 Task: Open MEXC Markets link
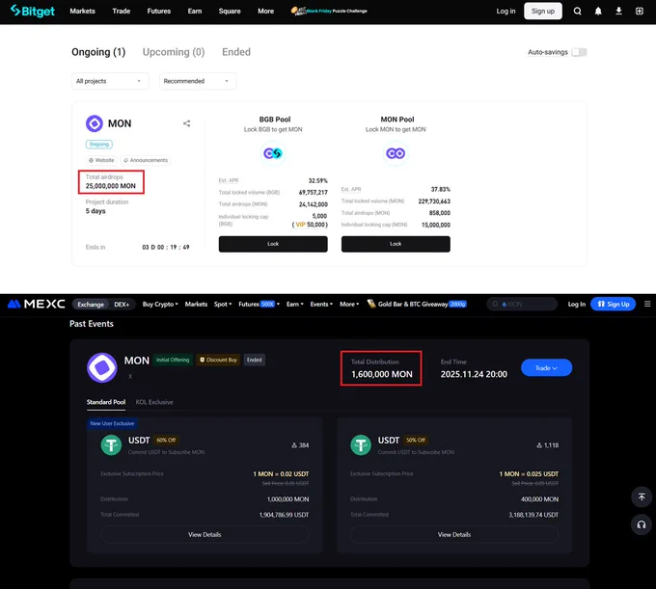(196, 305)
